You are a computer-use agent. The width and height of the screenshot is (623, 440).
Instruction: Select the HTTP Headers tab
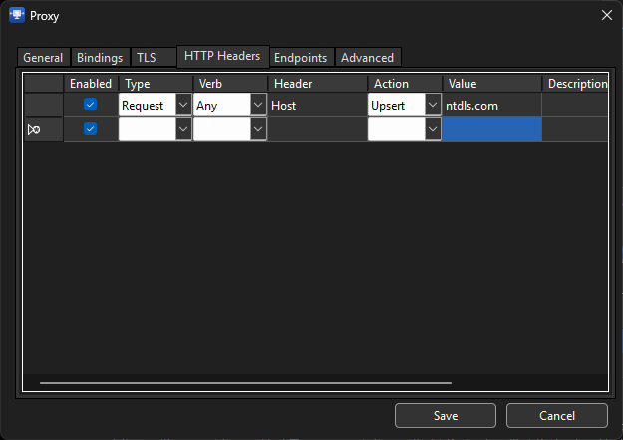[222, 56]
